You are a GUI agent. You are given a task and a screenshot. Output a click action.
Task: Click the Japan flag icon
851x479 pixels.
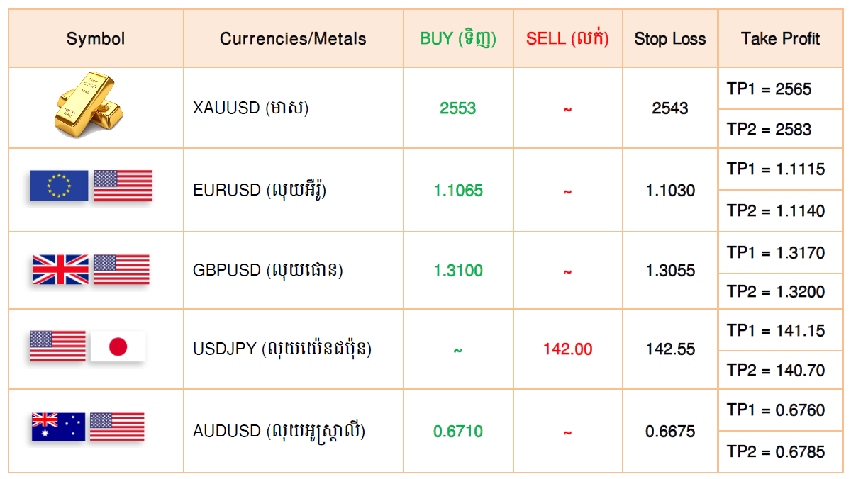click(118, 346)
